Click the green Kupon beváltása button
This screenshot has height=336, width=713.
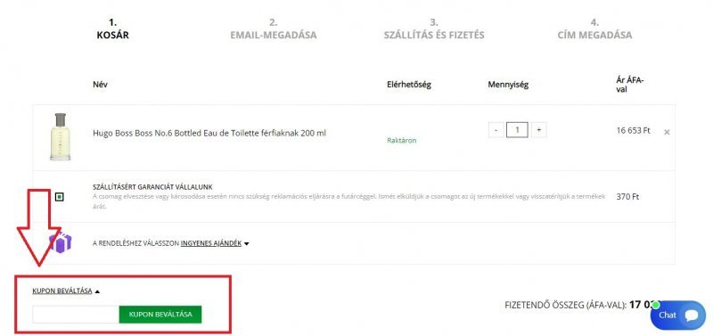(x=160, y=315)
